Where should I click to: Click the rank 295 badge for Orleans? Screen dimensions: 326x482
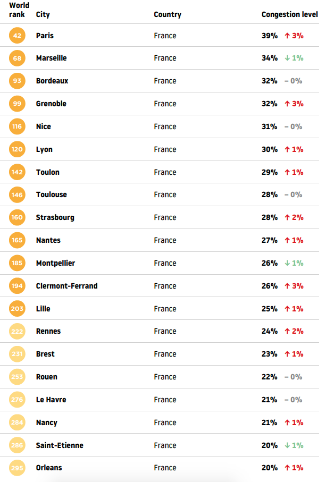point(17,468)
